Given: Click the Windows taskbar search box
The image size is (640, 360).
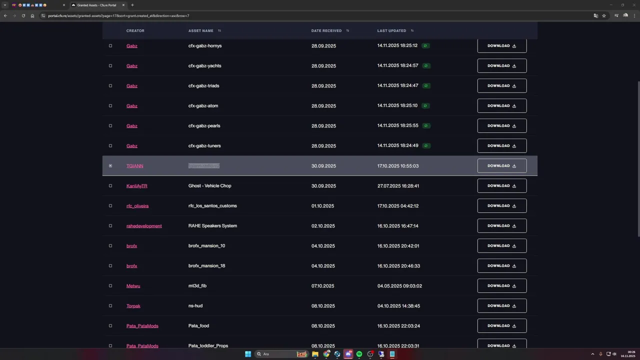Looking at the screenshot, I should coord(281,354).
